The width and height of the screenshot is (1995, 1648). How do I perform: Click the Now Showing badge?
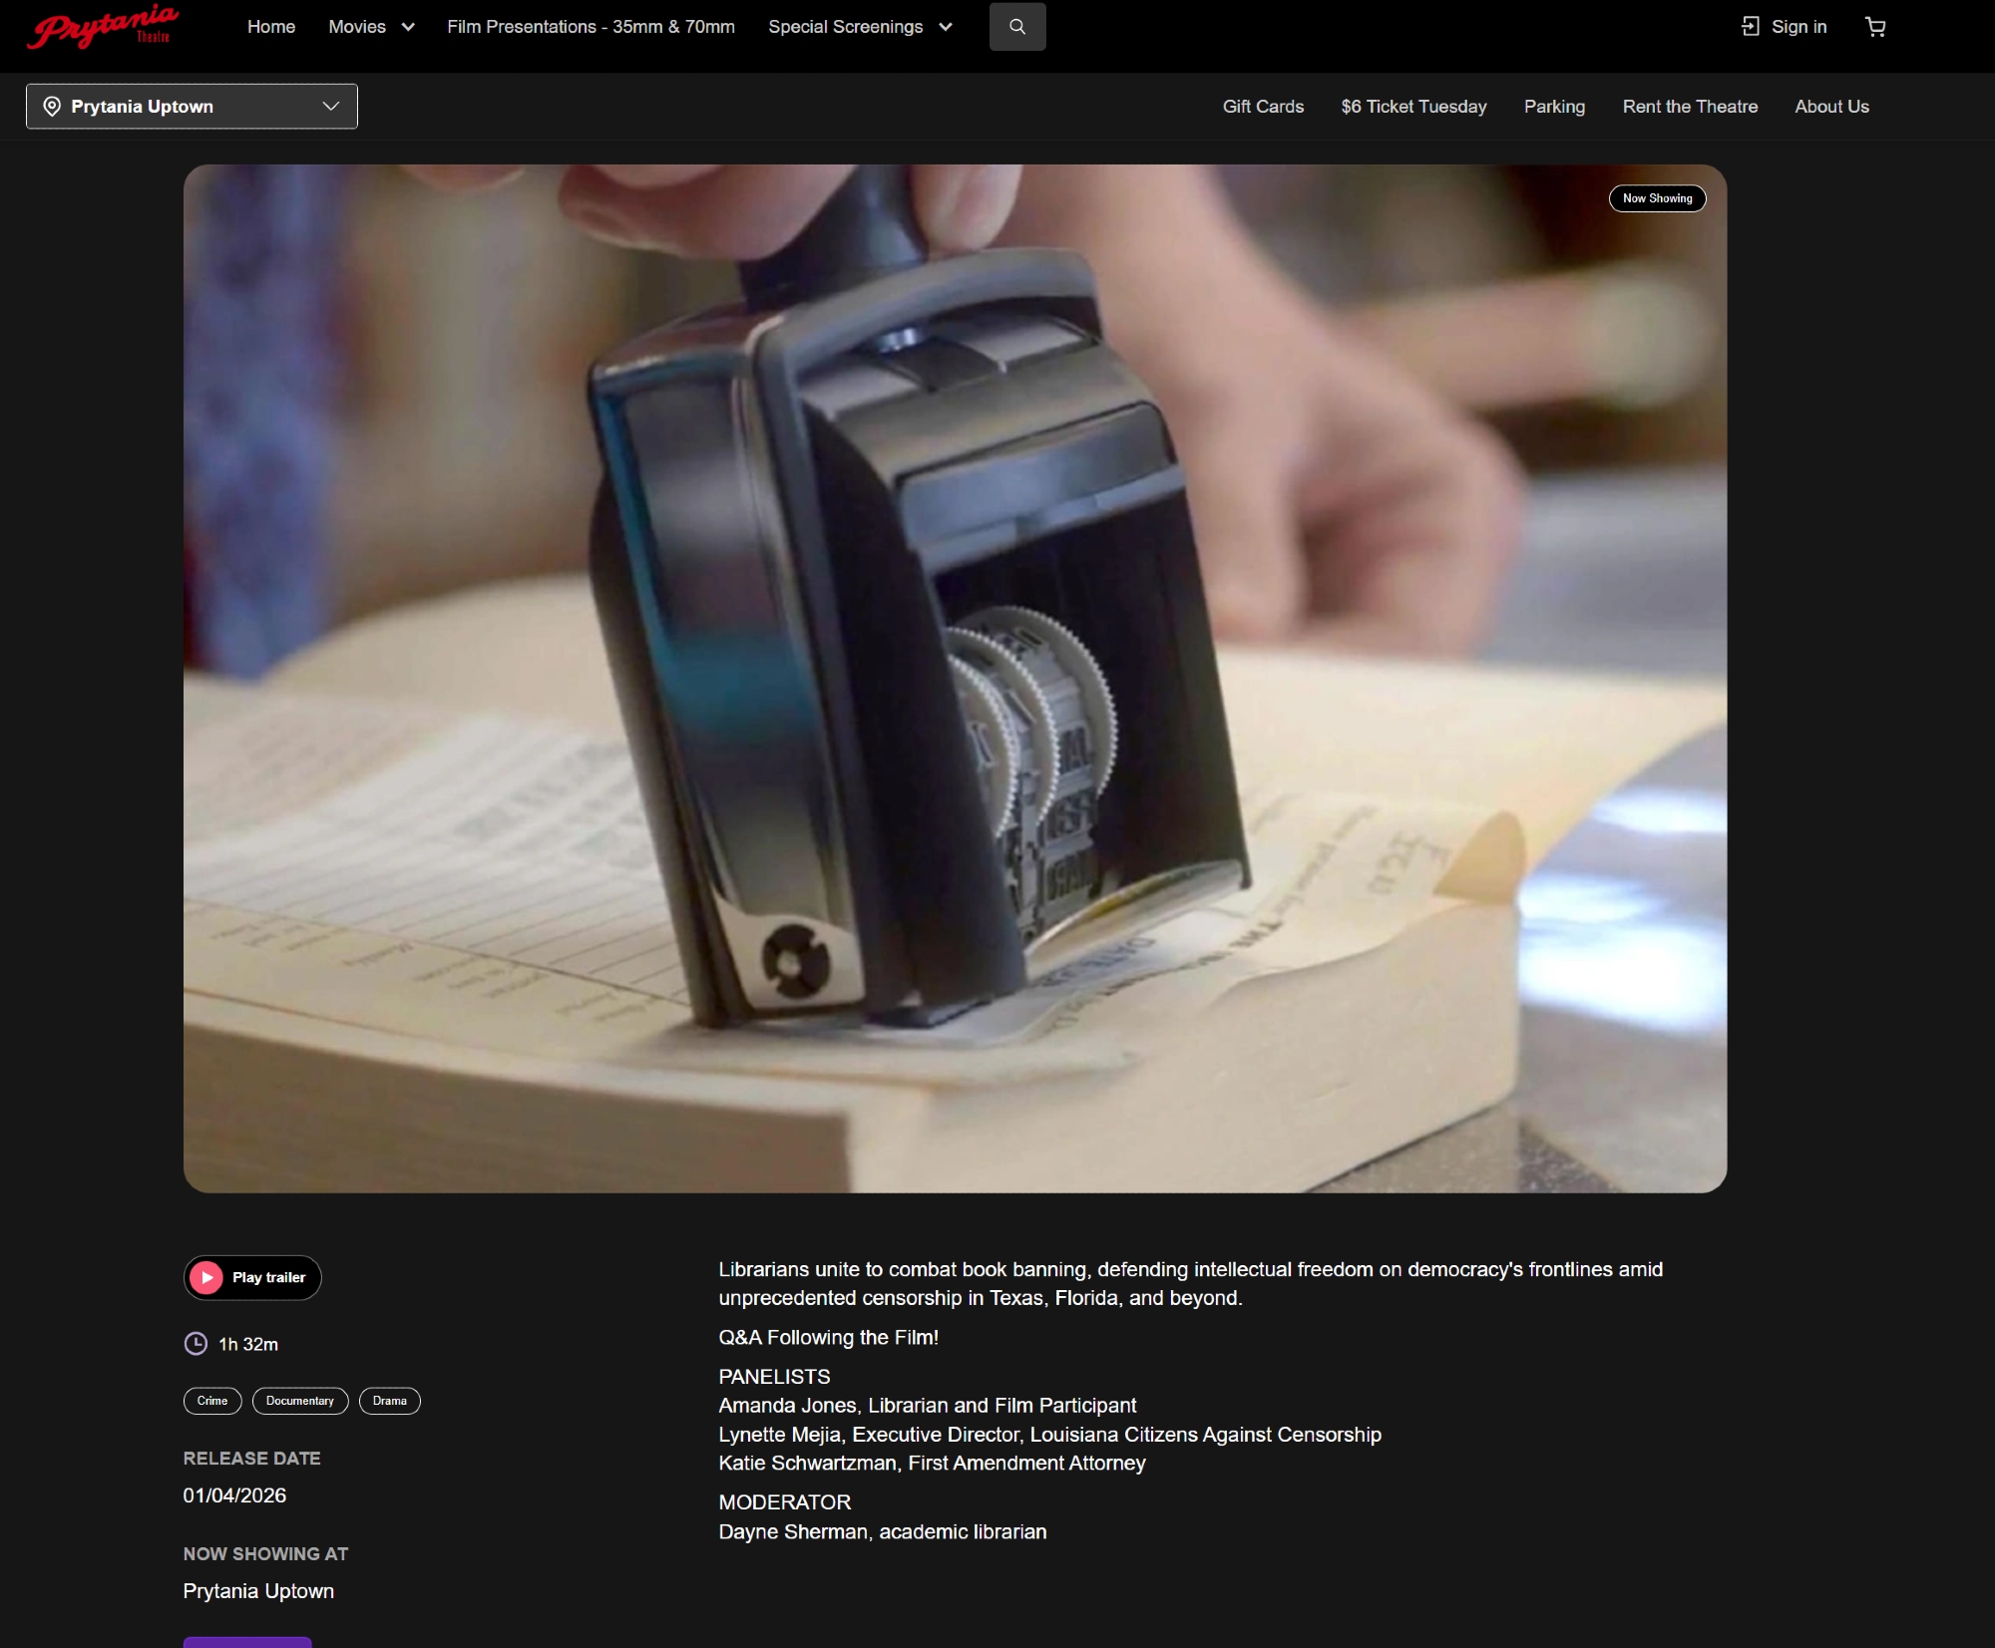[1656, 198]
